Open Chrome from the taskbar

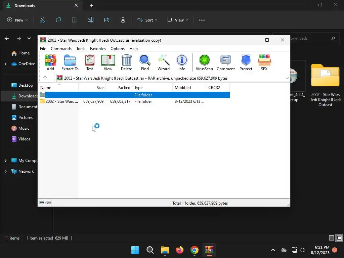pos(195,250)
